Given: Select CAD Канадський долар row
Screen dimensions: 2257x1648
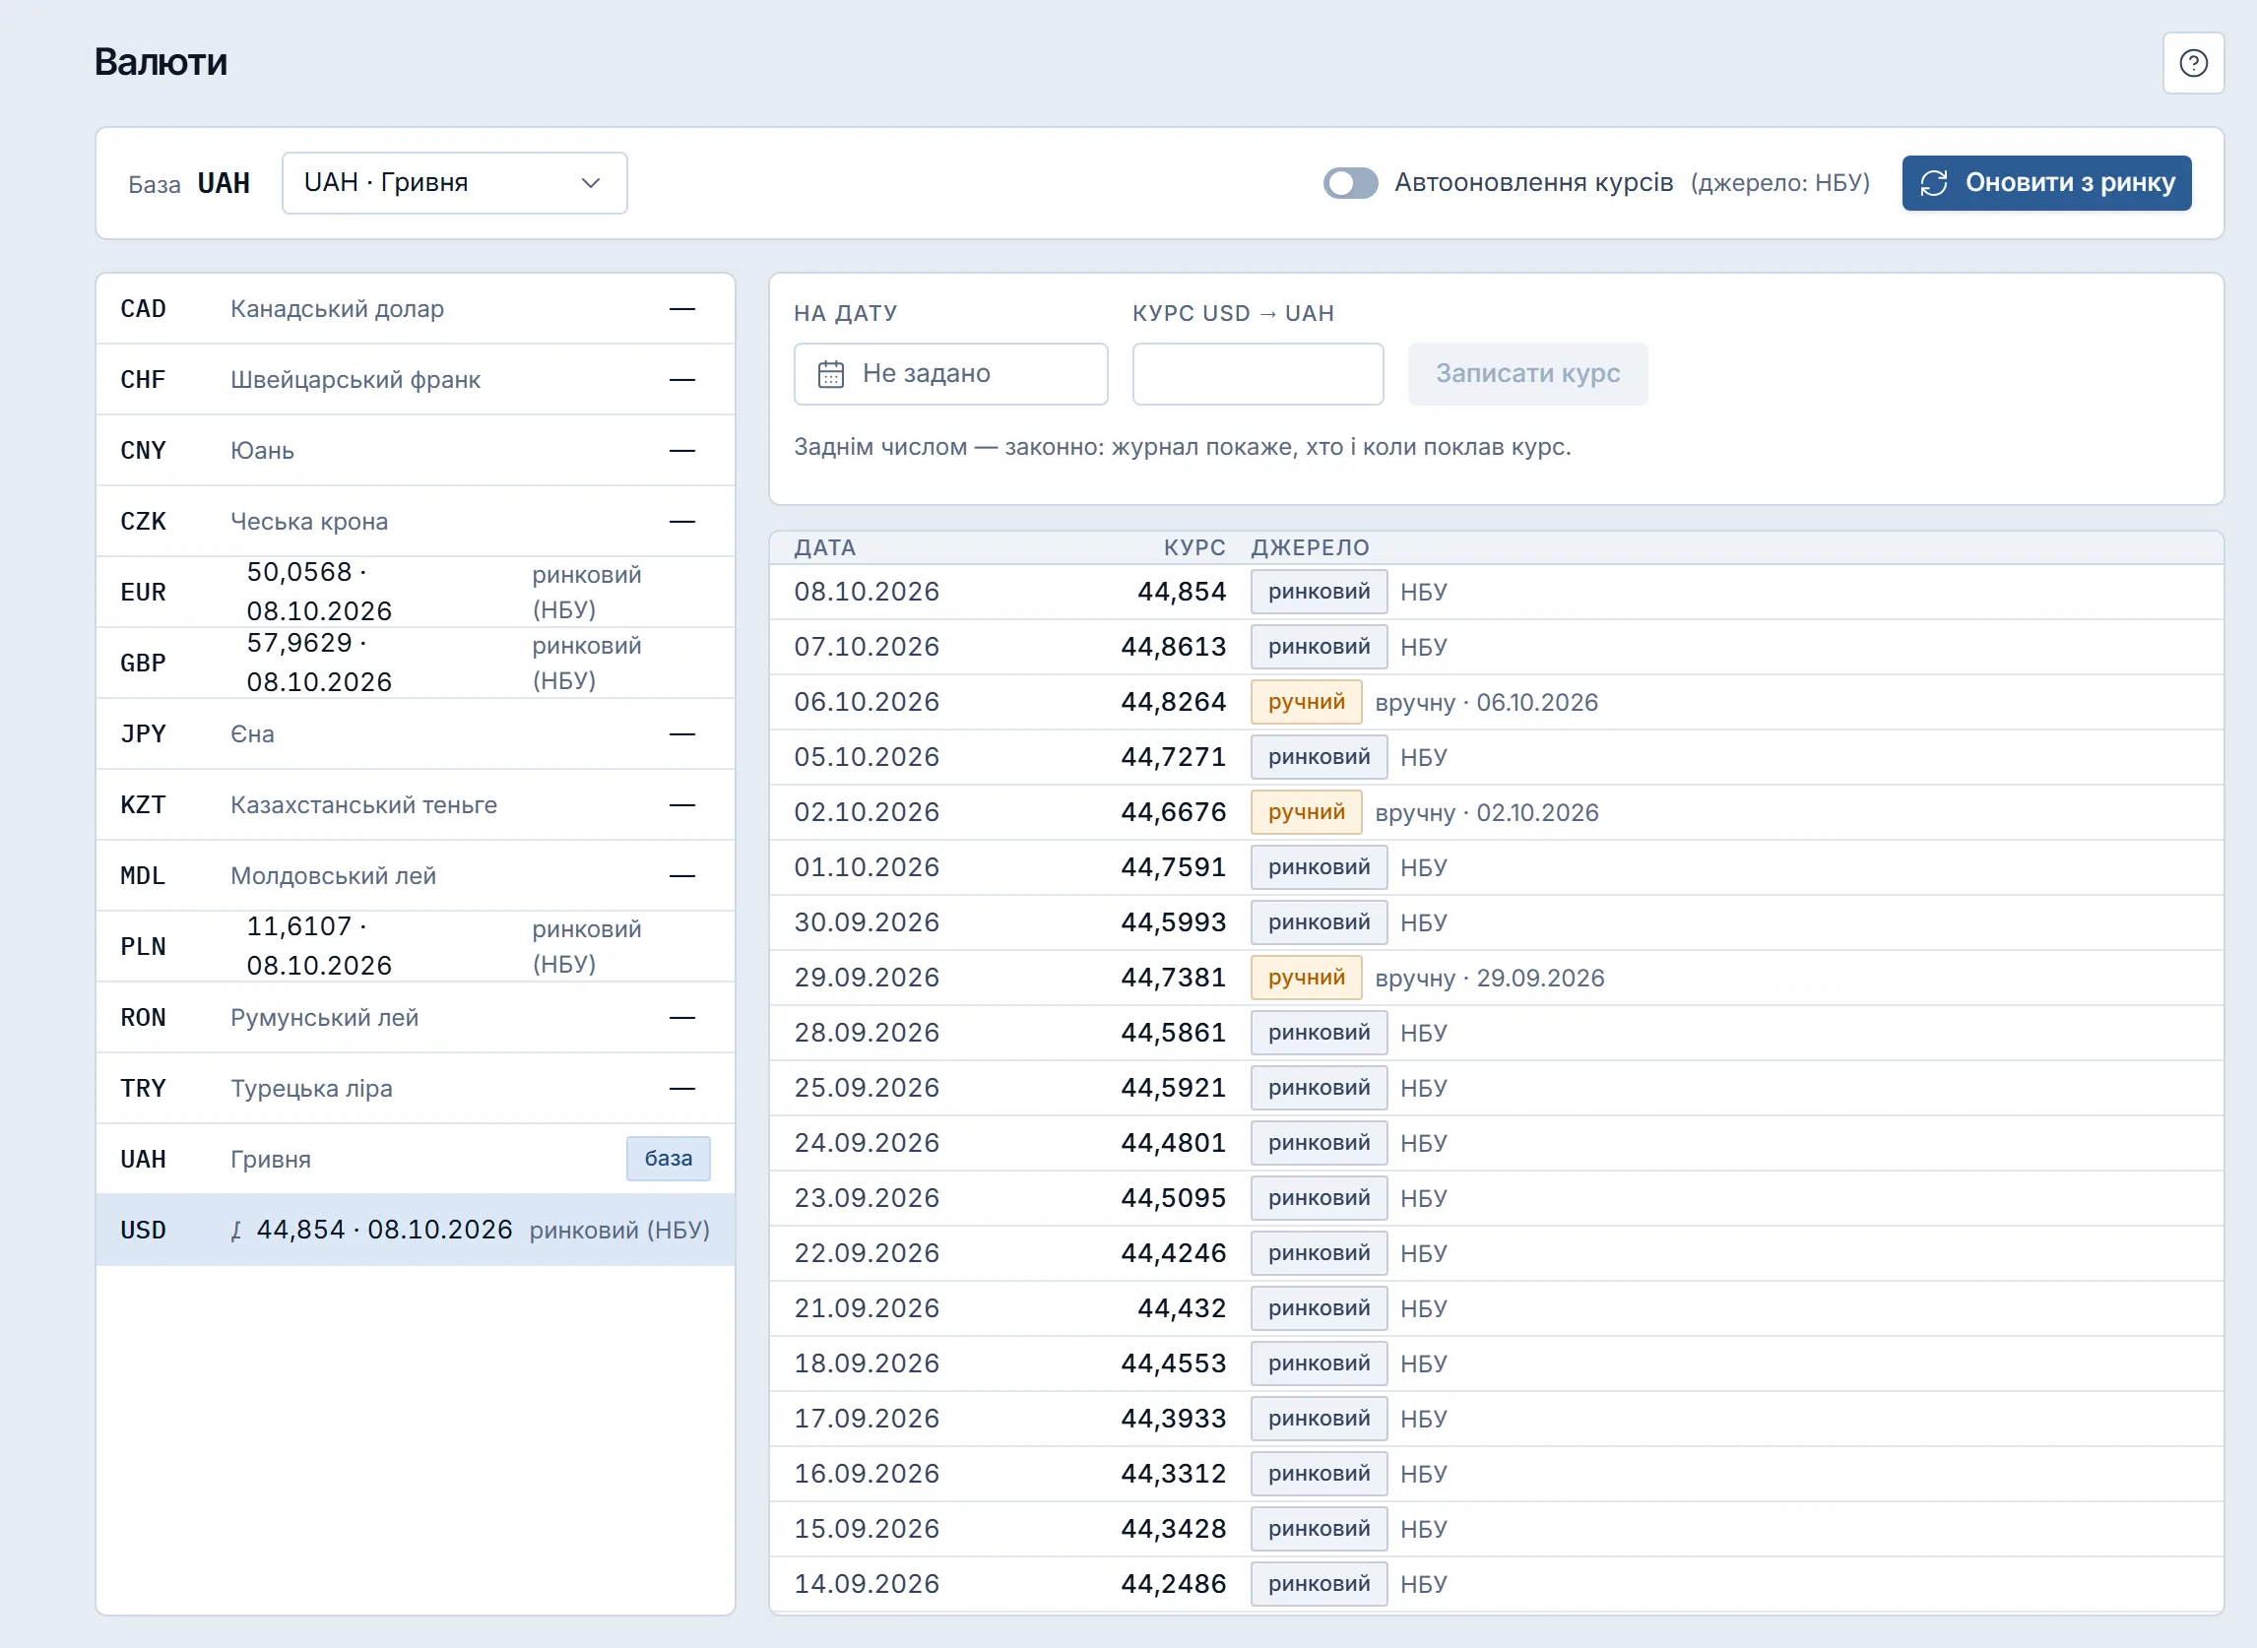Looking at the screenshot, I should (416, 309).
